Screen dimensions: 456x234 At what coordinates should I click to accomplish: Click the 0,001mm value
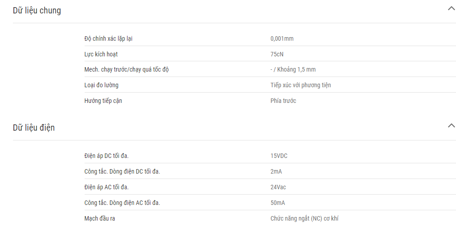(x=282, y=38)
